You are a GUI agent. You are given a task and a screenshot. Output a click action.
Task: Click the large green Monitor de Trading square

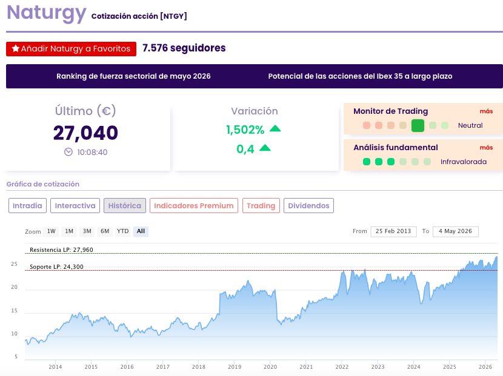point(418,125)
